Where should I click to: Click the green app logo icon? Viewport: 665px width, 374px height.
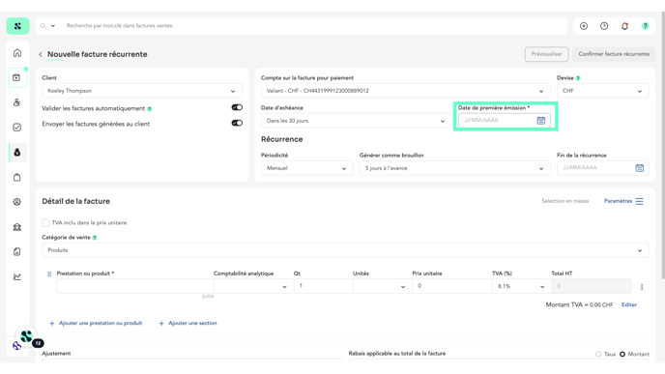17,26
